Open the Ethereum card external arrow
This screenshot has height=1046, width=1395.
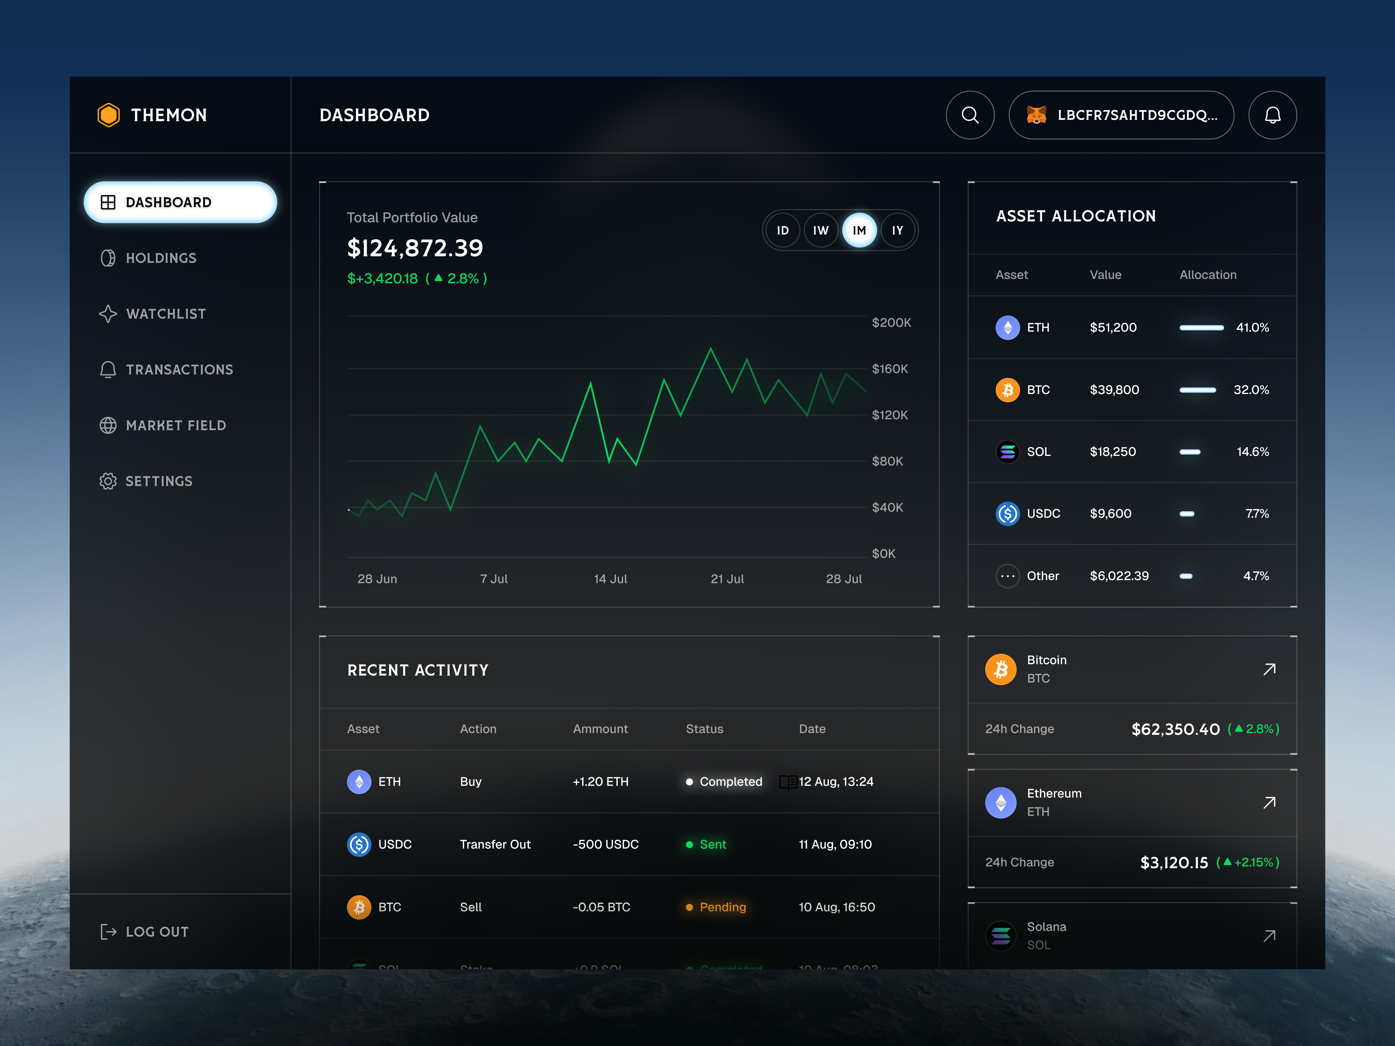(x=1269, y=803)
